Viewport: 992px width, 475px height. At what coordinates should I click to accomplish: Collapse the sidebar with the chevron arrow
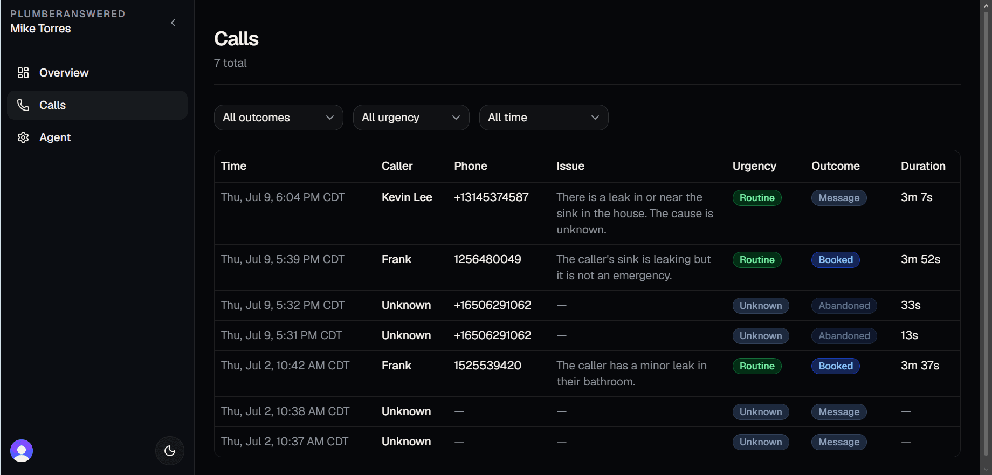point(173,23)
